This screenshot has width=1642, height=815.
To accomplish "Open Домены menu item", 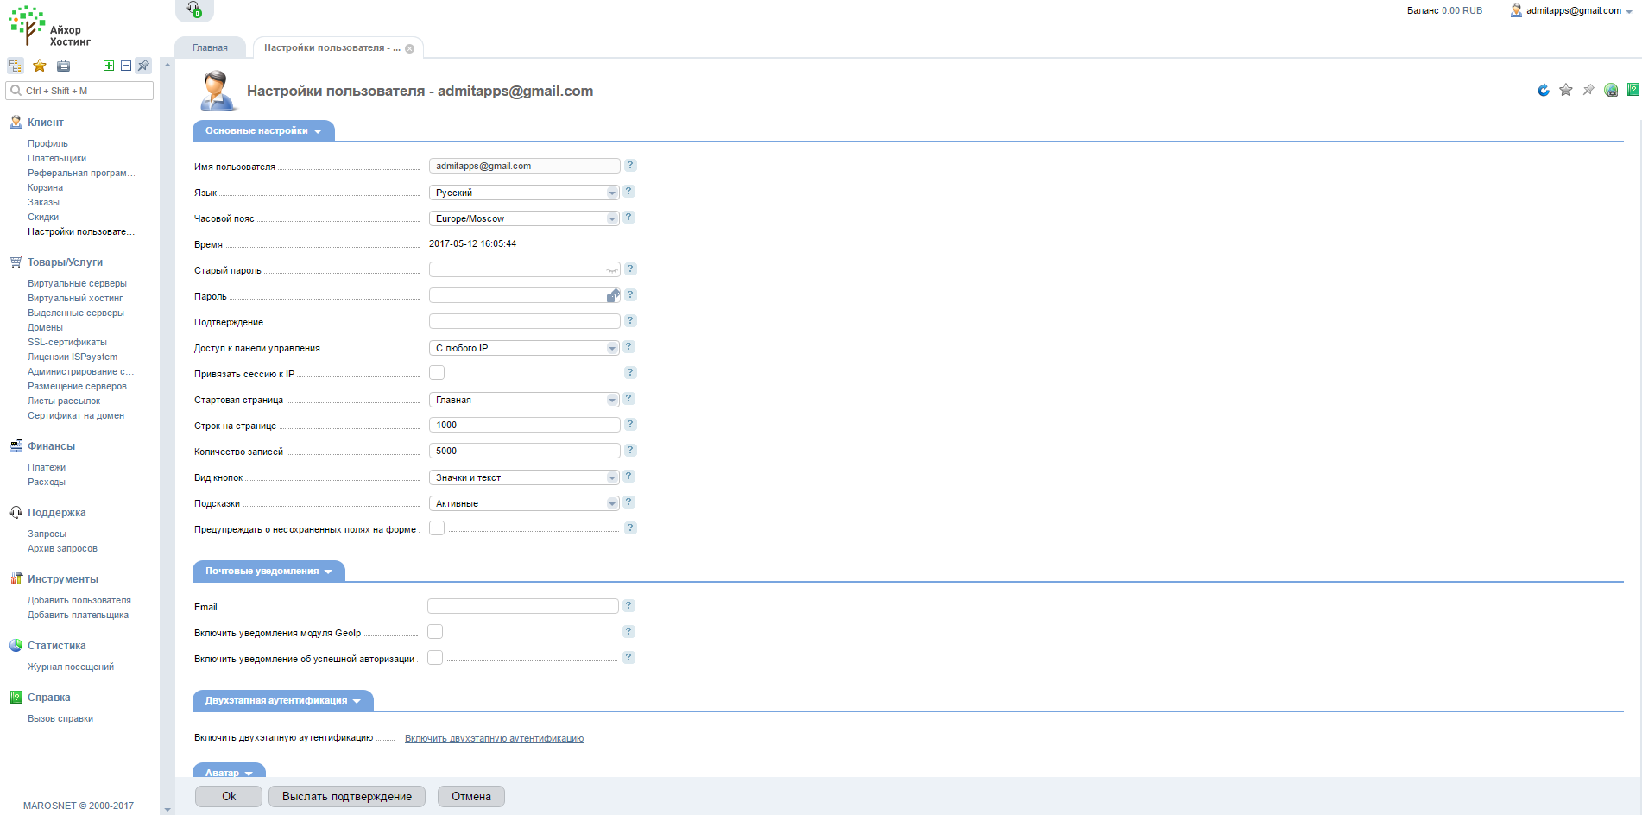I will (x=45, y=327).
